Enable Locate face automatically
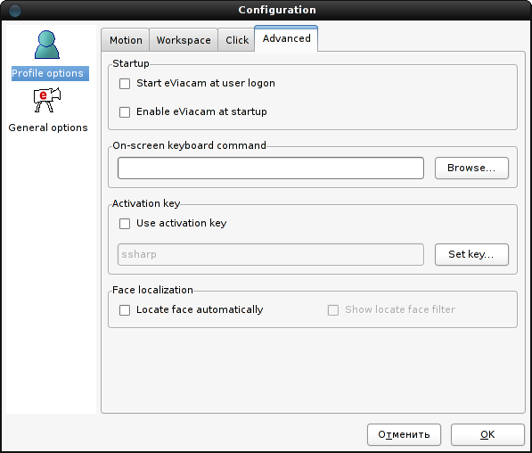Viewport: 532px width, 453px height. 125,310
